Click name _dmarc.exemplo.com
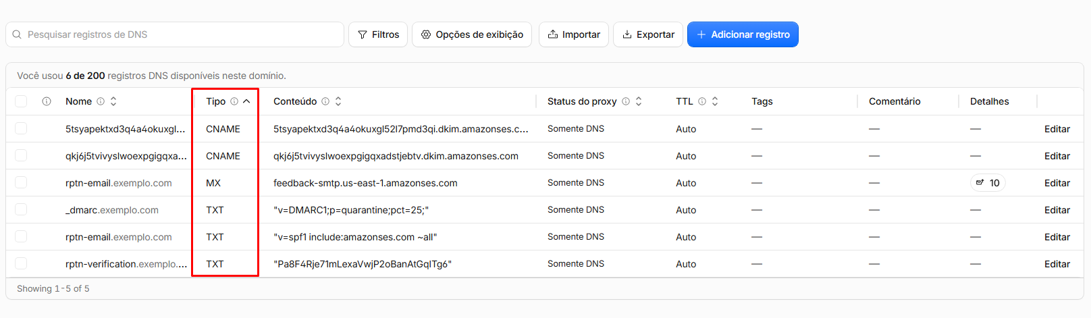This screenshot has height=318, width=1091. pyautogui.click(x=112, y=210)
